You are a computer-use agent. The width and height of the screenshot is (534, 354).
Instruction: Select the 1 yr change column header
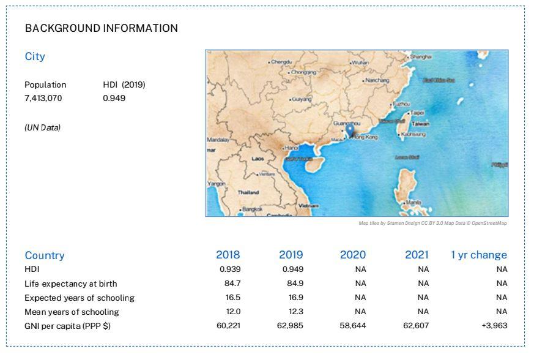click(479, 255)
